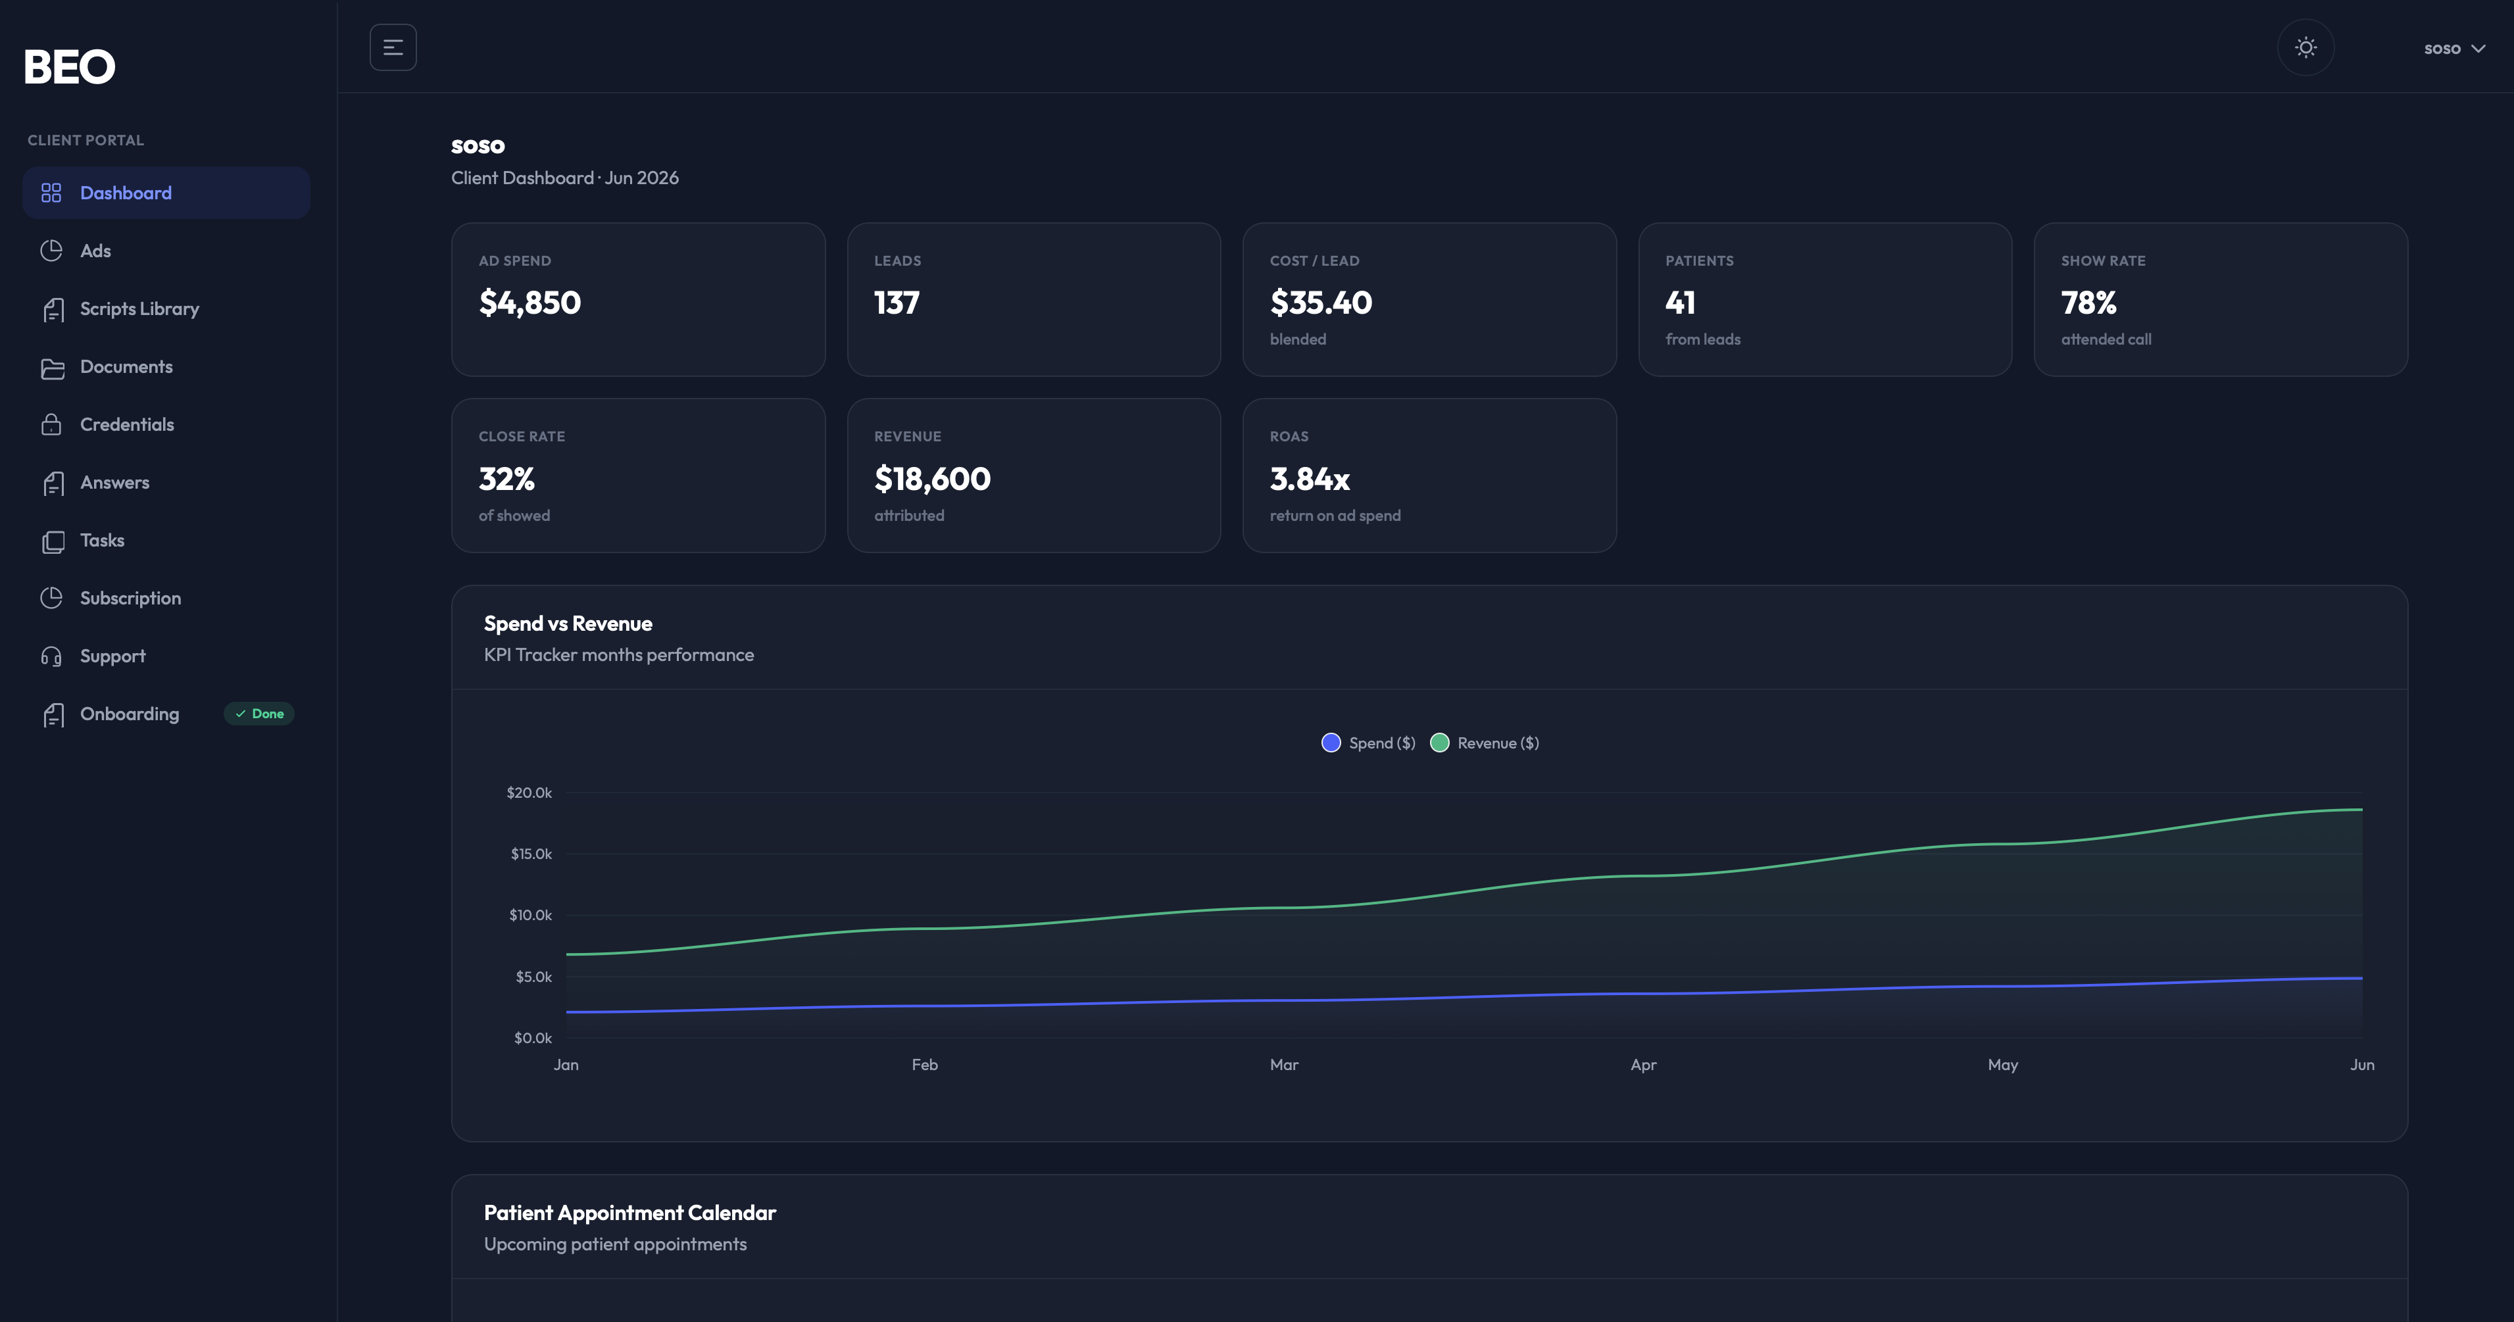Toggle the Revenue ($) legend series

1485,743
